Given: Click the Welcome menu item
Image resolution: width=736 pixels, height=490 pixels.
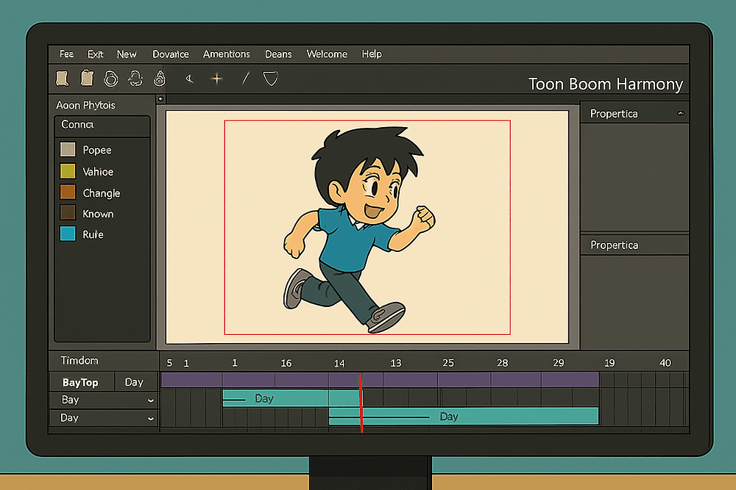Looking at the screenshot, I should coord(327,54).
